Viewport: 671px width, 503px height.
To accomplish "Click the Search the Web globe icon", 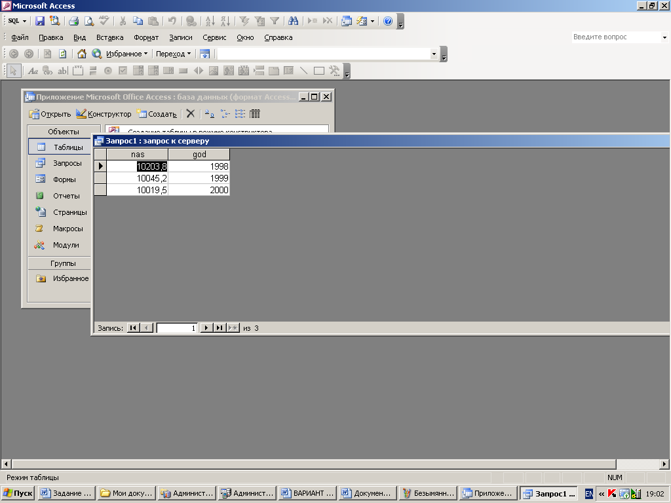I will (x=97, y=54).
